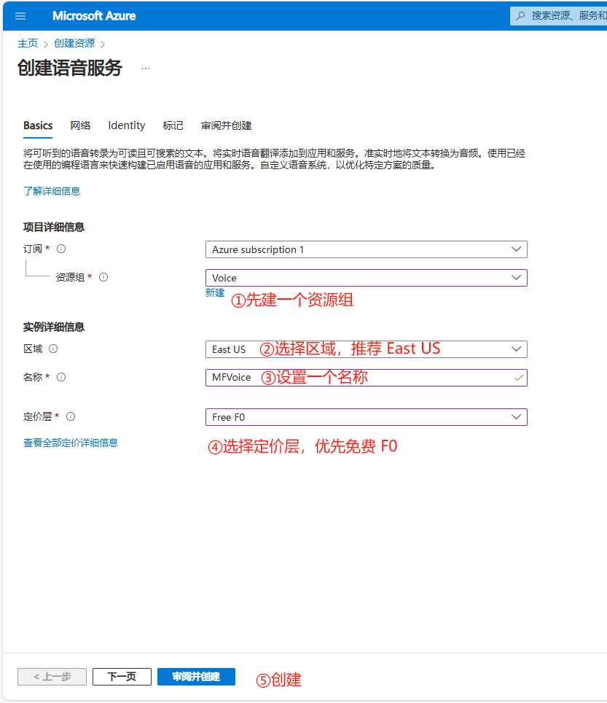Viewport: 607px width, 703px height.
Task: Go to 创建资源 breadcrumb
Action: click(x=74, y=44)
